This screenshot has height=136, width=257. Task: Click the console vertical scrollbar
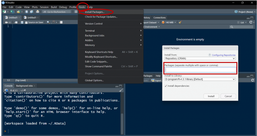click(x=122, y=124)
